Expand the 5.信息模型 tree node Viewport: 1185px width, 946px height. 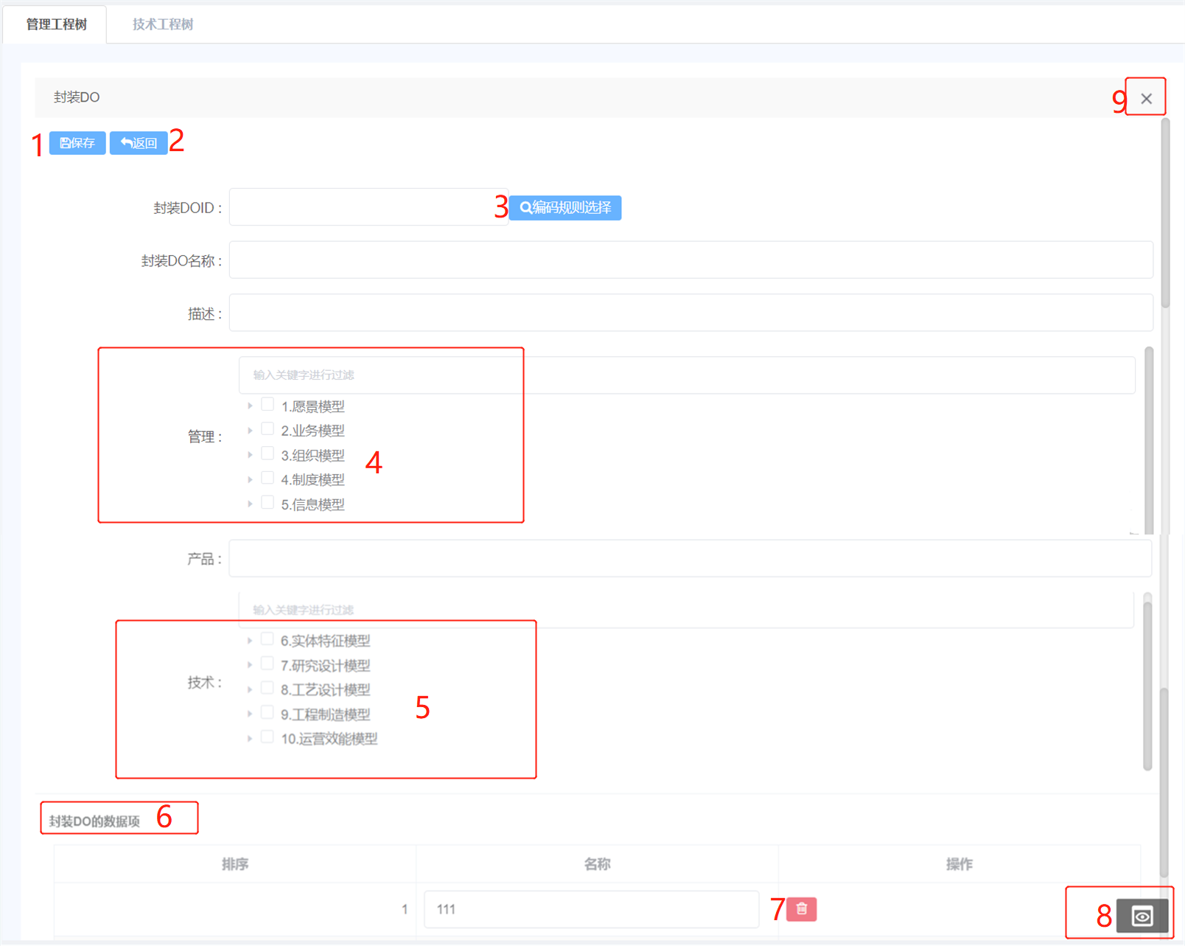click(250, 504)
